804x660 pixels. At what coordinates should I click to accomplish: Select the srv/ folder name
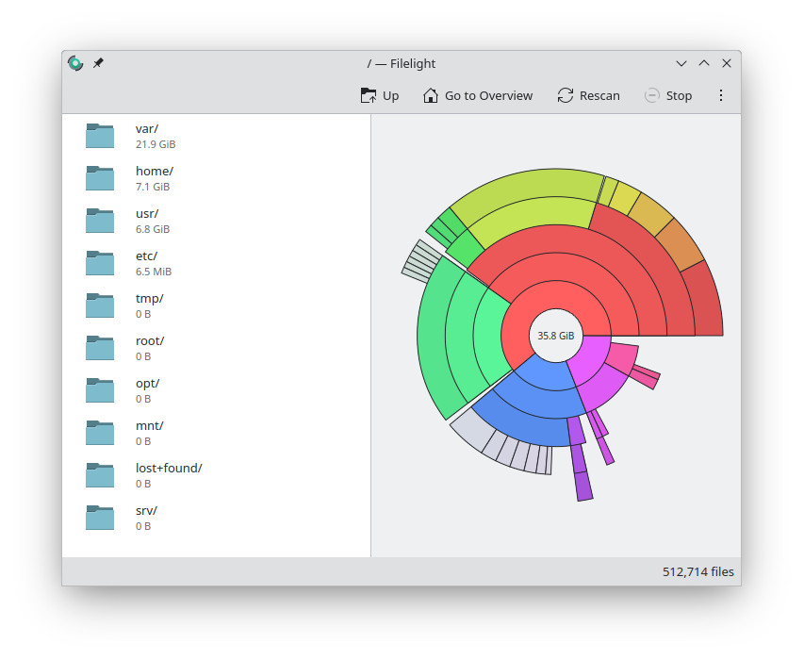pyautogui.click(x=146, y=511)
